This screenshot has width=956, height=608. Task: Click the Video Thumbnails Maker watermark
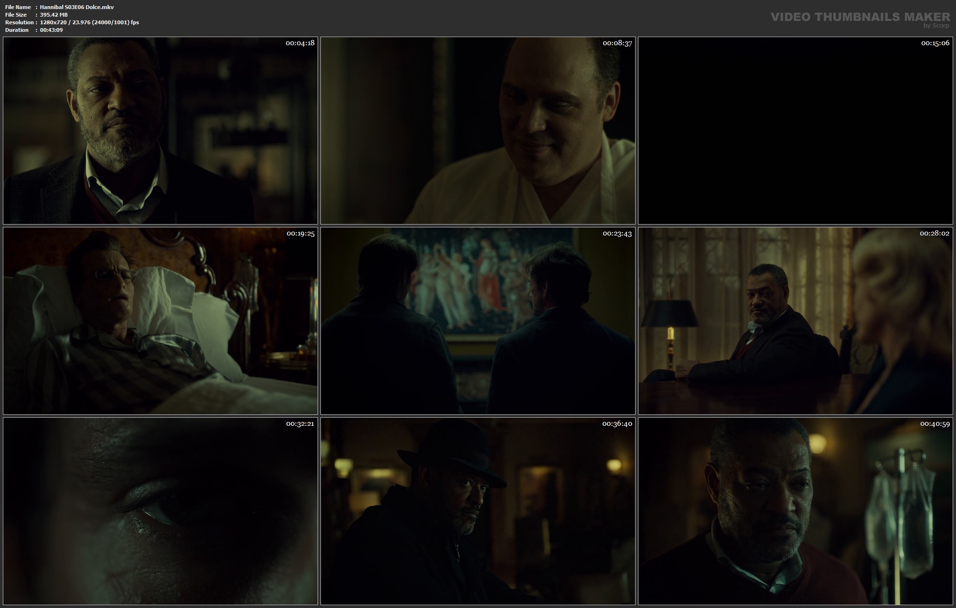pyautogui.click(x=860, y=17)
